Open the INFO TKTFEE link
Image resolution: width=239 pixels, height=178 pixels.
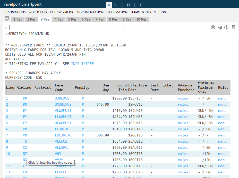coord(82,64)
